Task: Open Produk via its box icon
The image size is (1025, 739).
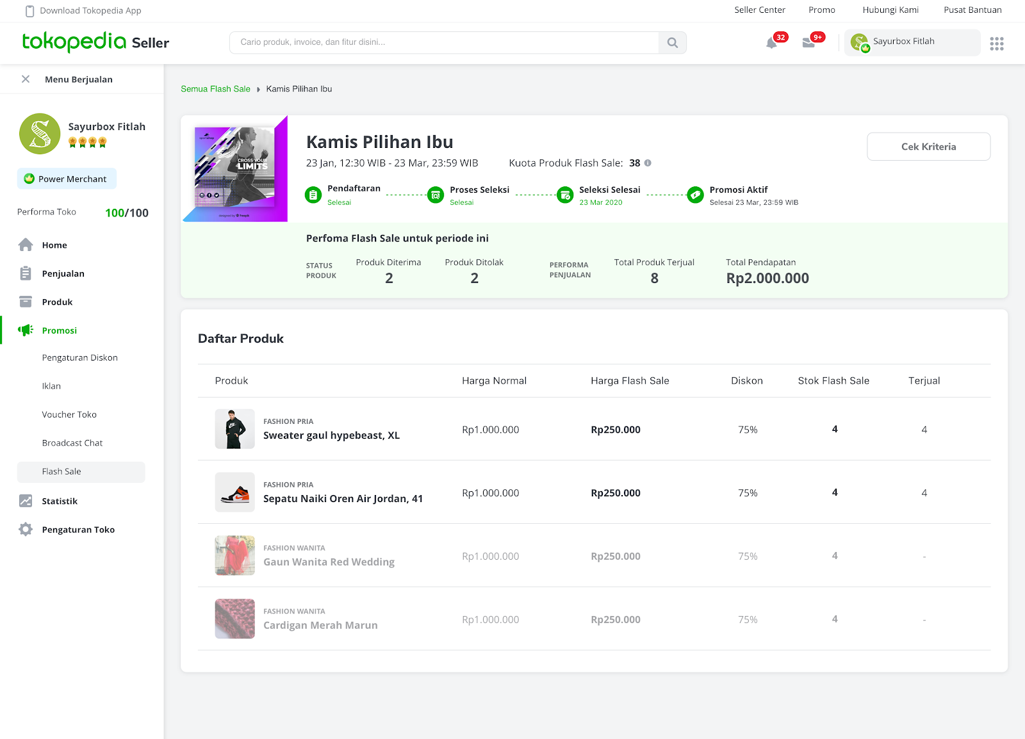Action: [x=26, y=301]
